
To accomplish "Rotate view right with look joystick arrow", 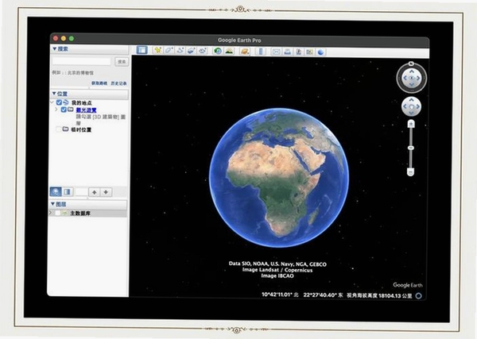I will point(418,78).
